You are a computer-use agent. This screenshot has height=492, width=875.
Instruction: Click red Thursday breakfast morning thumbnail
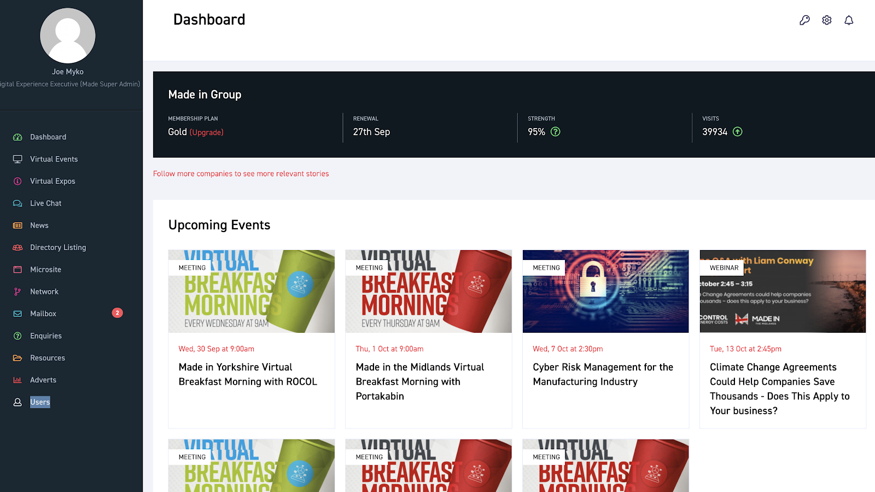(429, 291)
